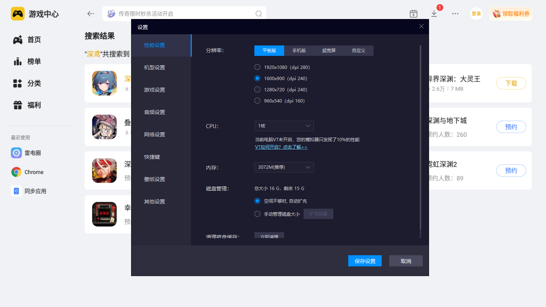
Task: Expand the 内存 memory size dropdown
Action: 284,167
